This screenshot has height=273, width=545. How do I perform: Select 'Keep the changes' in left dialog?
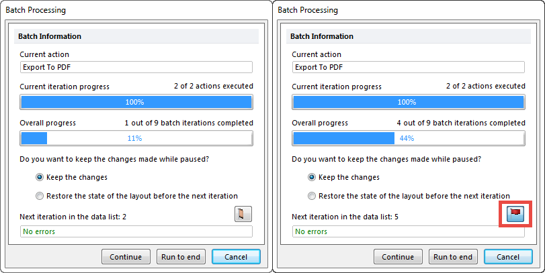coord(40,177)
